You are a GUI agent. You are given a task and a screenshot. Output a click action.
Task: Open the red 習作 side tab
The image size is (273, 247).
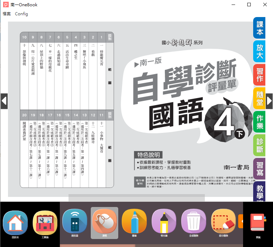pyautogui.click(x=260, y=75)
